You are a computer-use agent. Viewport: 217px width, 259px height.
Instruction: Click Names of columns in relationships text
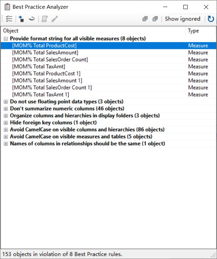click(87, 143)
